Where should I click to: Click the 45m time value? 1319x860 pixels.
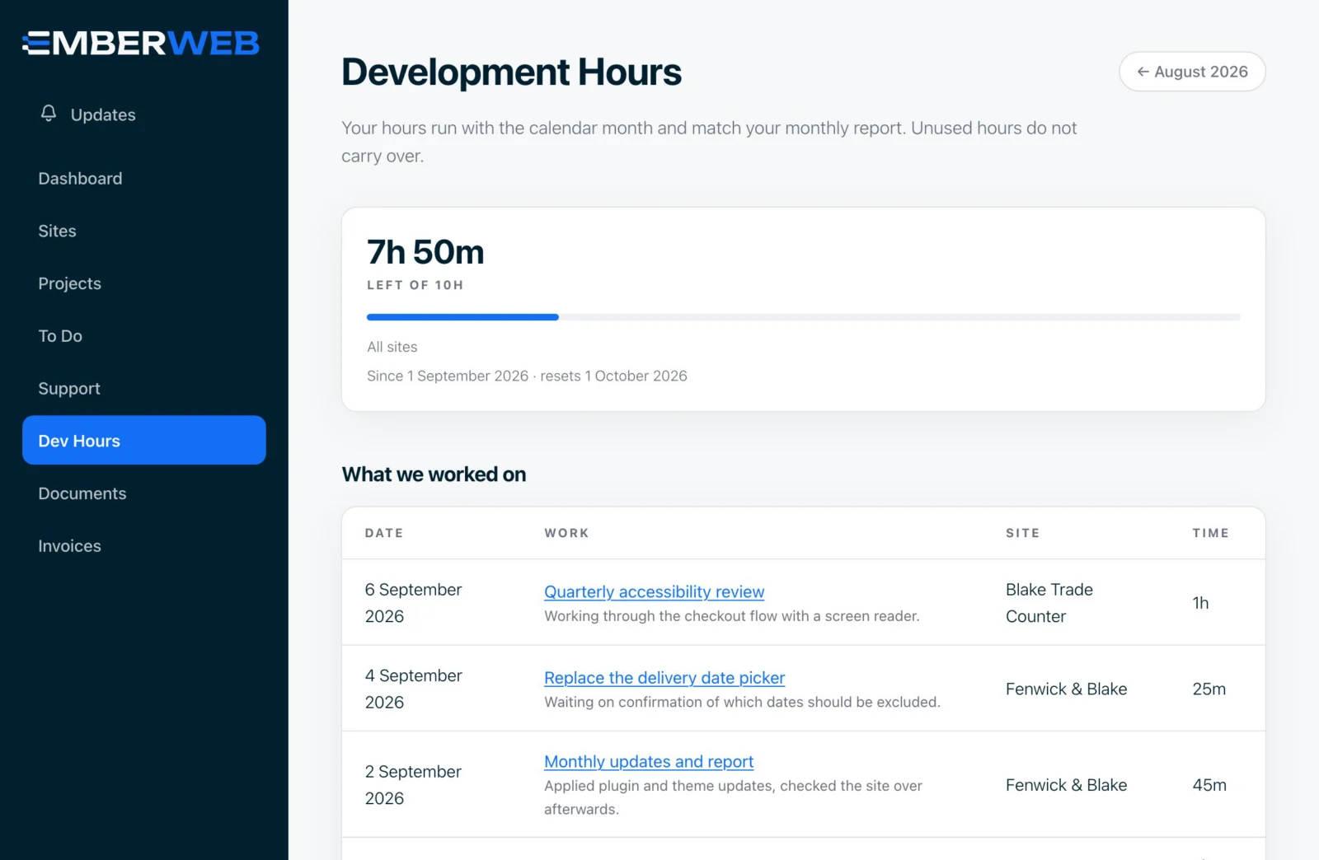tap(1209, 785)
